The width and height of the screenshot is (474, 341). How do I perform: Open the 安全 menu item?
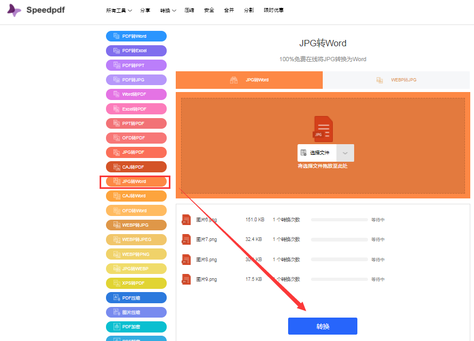coord(209,10)
